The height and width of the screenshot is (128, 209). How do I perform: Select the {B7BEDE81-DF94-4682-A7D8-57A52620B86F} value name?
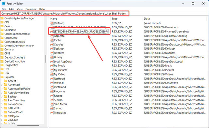[81, 31]
